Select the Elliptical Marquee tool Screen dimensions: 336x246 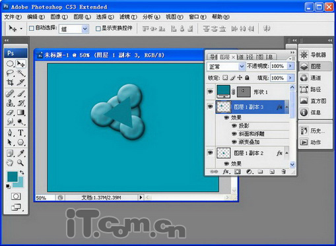[10, 64]
